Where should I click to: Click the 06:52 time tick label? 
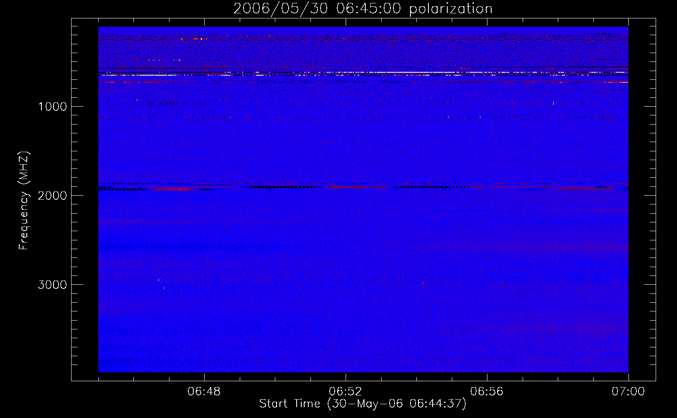pyautogui.click(x=346, y=392)
